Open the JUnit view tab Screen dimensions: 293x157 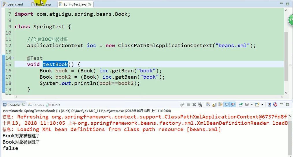[53, 105]
